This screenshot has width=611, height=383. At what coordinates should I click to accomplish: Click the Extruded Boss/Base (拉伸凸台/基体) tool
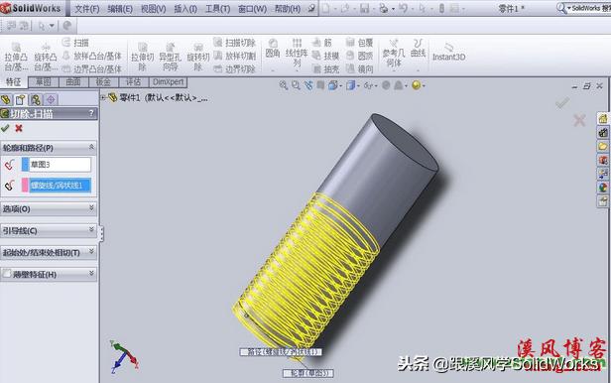pyautogui.click(x=16, y=57)
